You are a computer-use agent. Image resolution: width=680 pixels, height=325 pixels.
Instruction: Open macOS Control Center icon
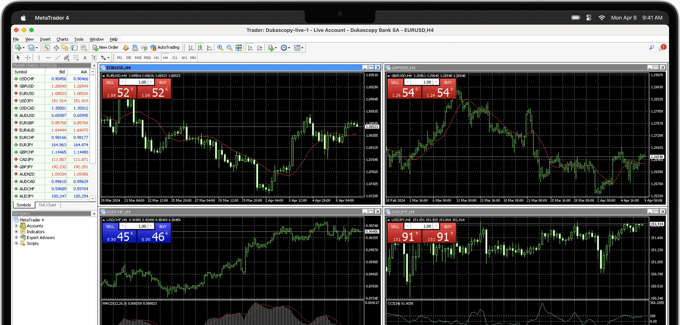point(589,18)
